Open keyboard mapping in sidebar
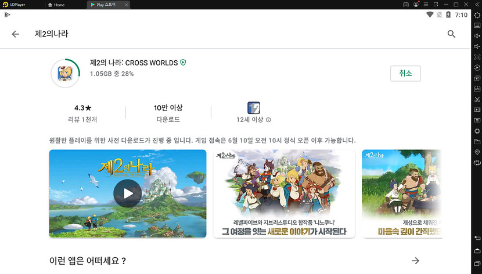Screen dimensions: 482x274 coord(477,25)
